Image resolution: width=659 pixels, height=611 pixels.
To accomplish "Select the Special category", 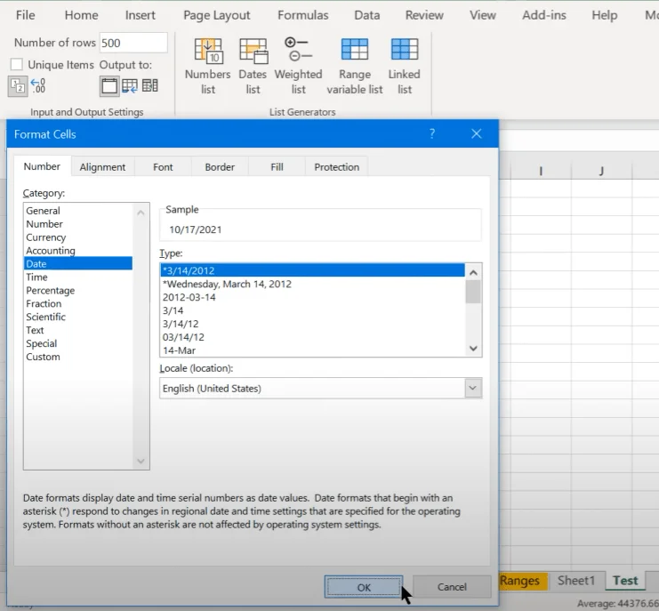I will (x=78, y=343).
